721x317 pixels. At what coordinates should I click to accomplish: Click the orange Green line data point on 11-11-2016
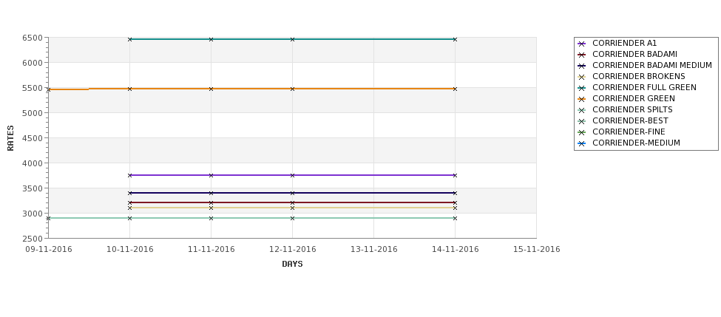[211, 89]
